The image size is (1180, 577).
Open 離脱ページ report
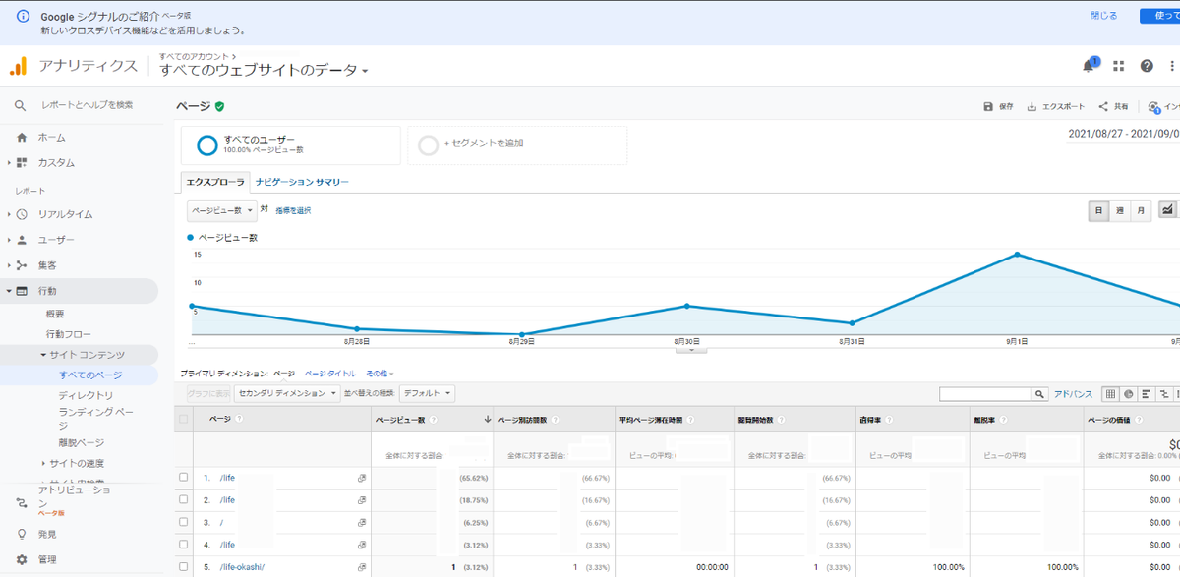click(x=82, y=443)
